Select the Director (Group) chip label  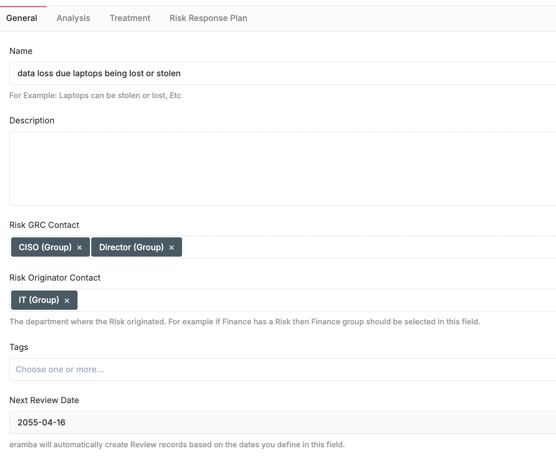coord(131,247)
